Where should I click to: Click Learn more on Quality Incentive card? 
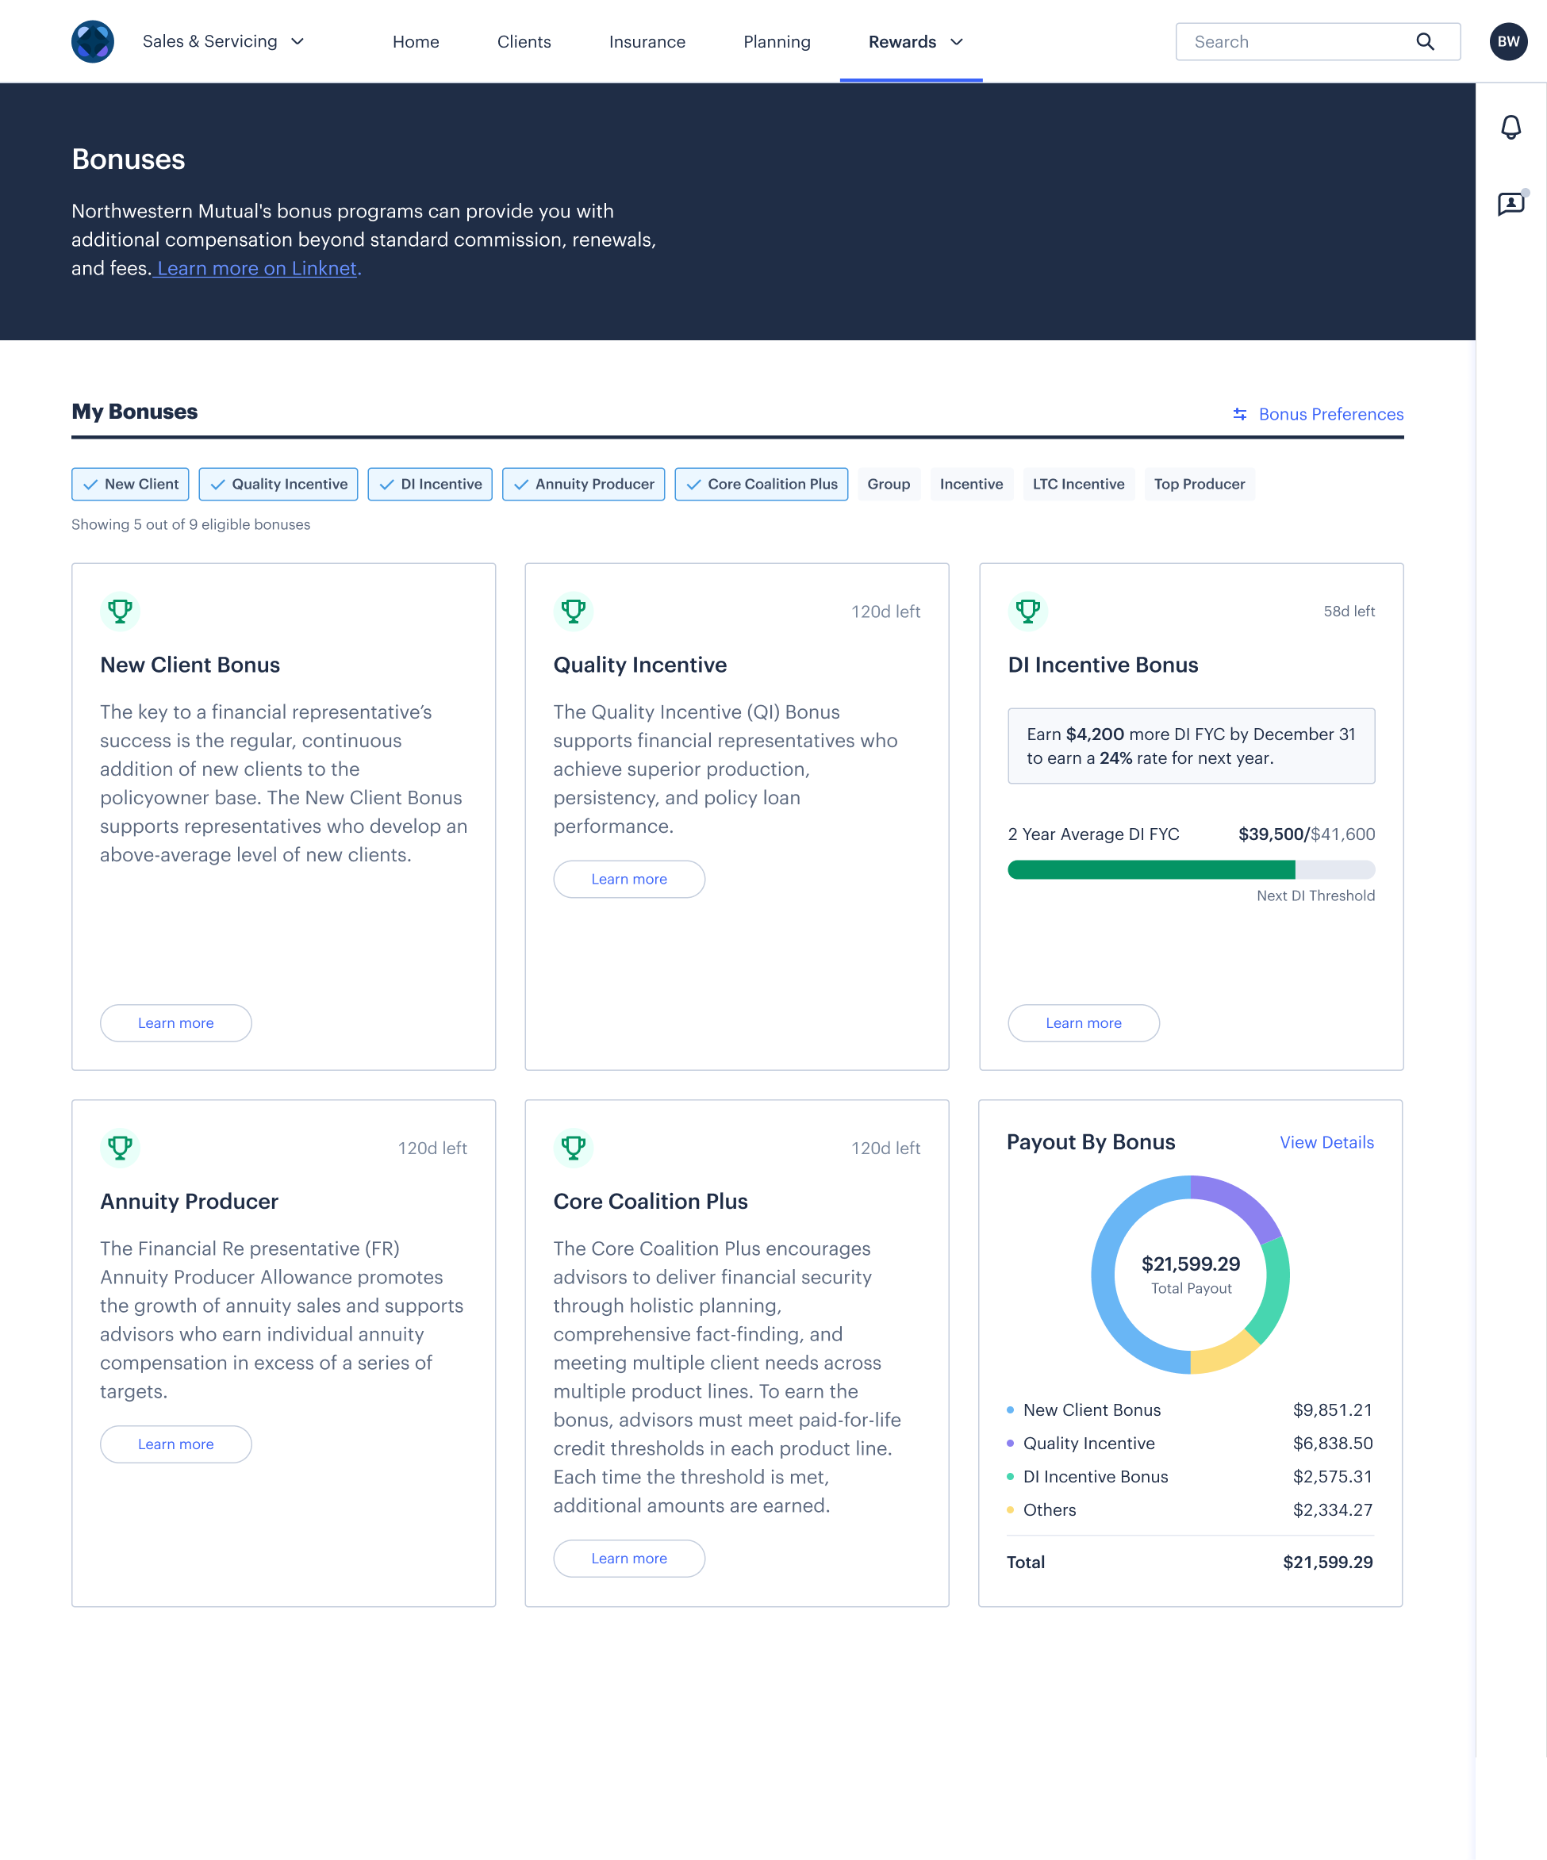click(629, 879)
